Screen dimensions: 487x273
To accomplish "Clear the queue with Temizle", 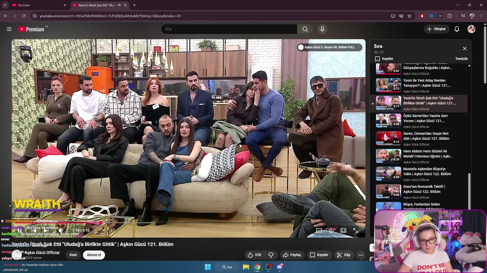I will coord(462,59).
